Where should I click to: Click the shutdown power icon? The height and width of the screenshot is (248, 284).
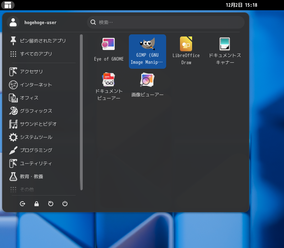(65, 204)
